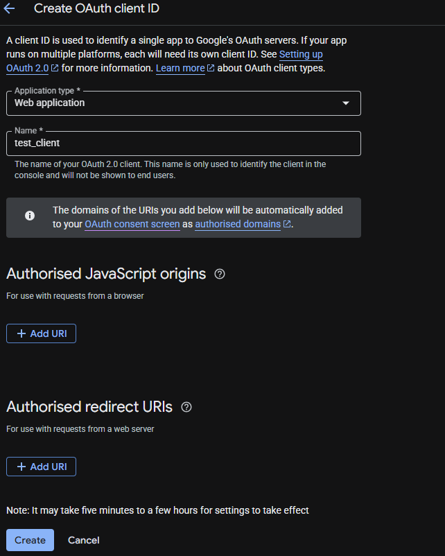Click the info icon in the domains notice
Viewport: 445px width, 556px height.
[x=30, y=216]
